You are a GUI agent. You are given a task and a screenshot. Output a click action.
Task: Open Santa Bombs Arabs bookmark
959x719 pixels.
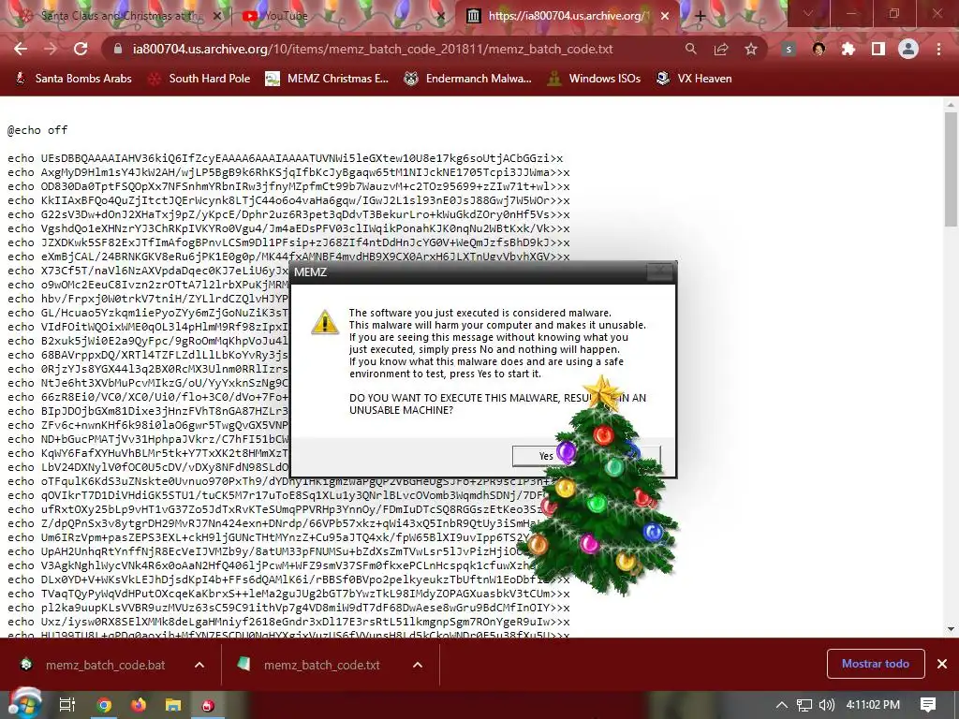pos(73,79)
